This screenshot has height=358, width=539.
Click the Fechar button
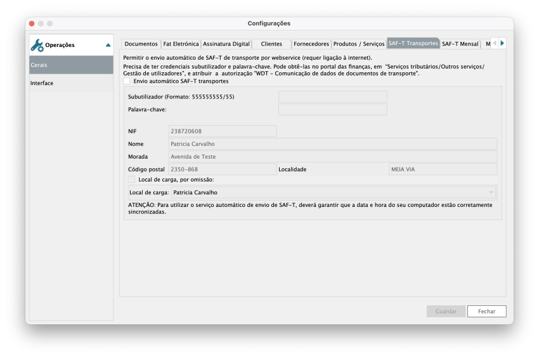486,312
